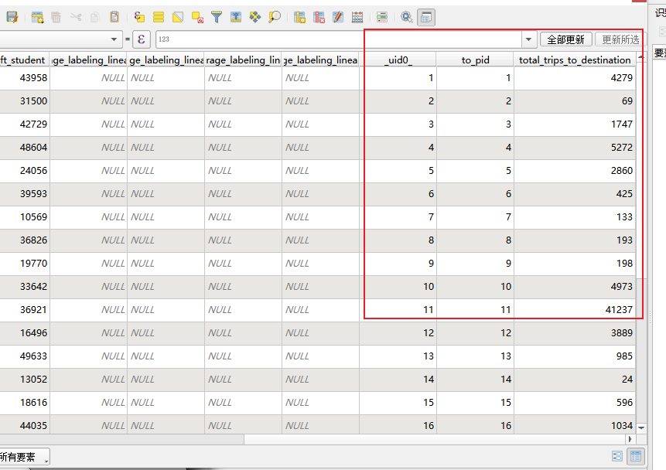Select the ft_student cell 16496
The height and width of the screenshot is (470, 666).
point(25,333)
